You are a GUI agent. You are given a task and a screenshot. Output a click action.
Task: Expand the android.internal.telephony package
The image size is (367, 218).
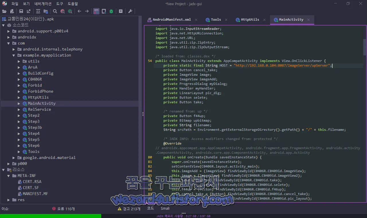[14, 49]
